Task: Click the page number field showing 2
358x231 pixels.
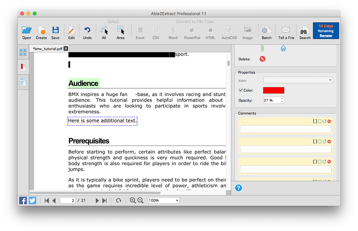Action: [x=68, y=201]
